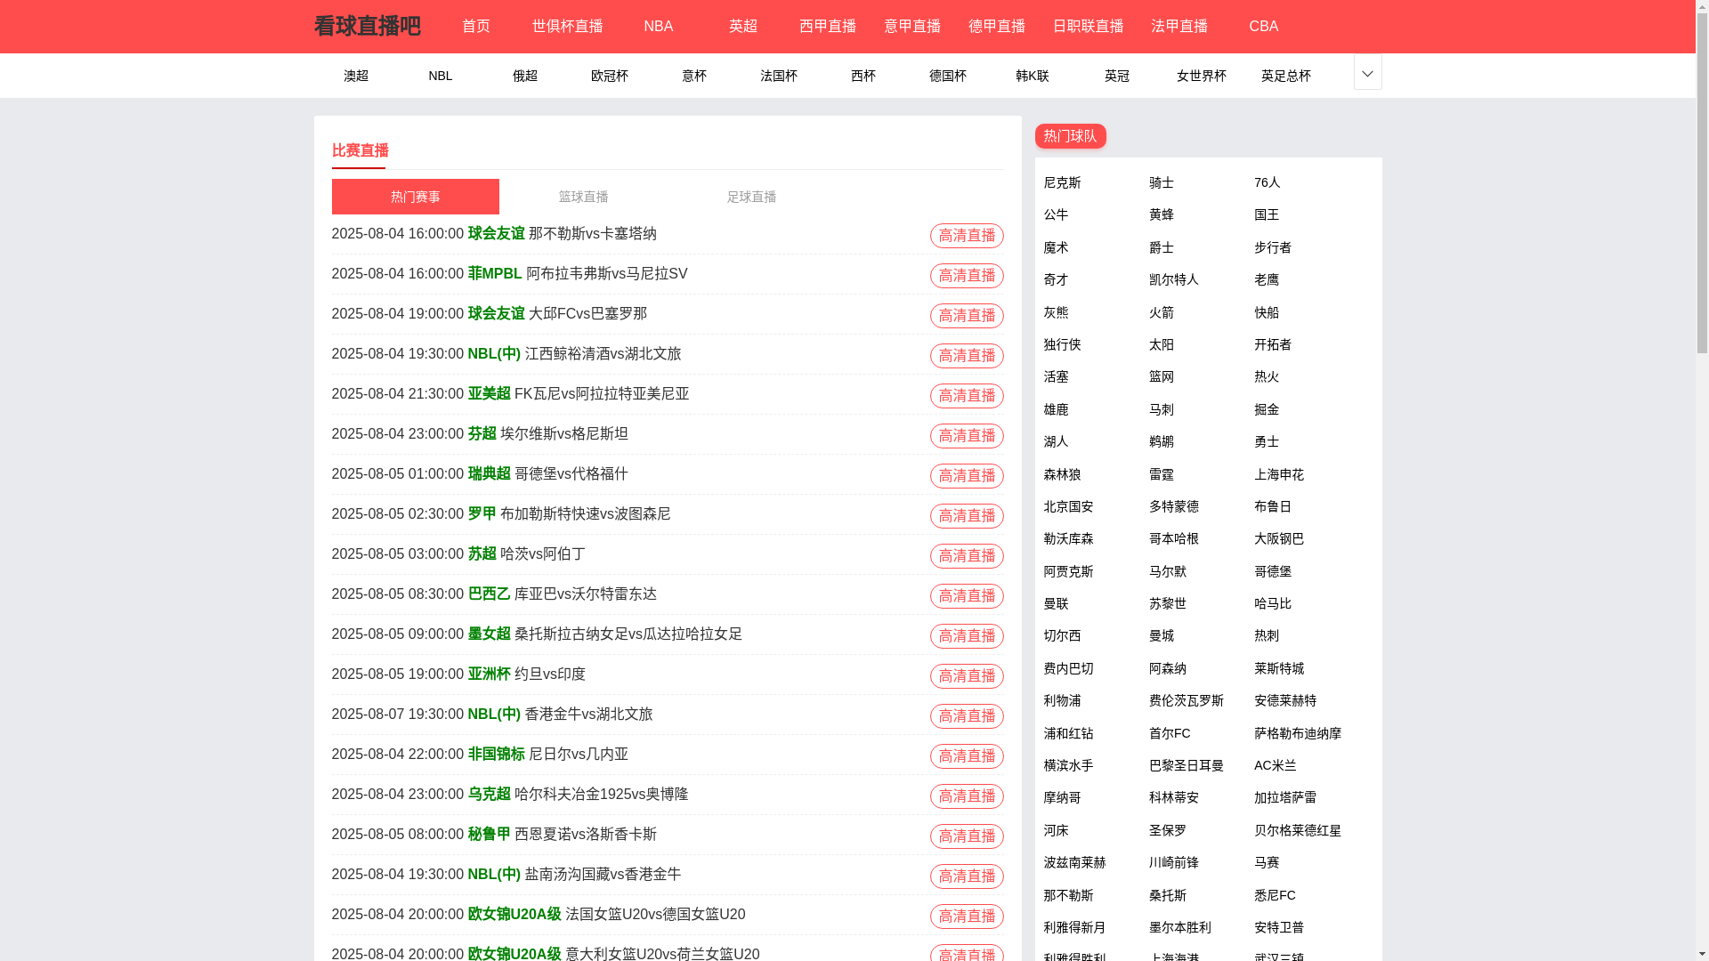Click 高清直播 for 哥德堡vs代格福什

[x=967, y=476]
